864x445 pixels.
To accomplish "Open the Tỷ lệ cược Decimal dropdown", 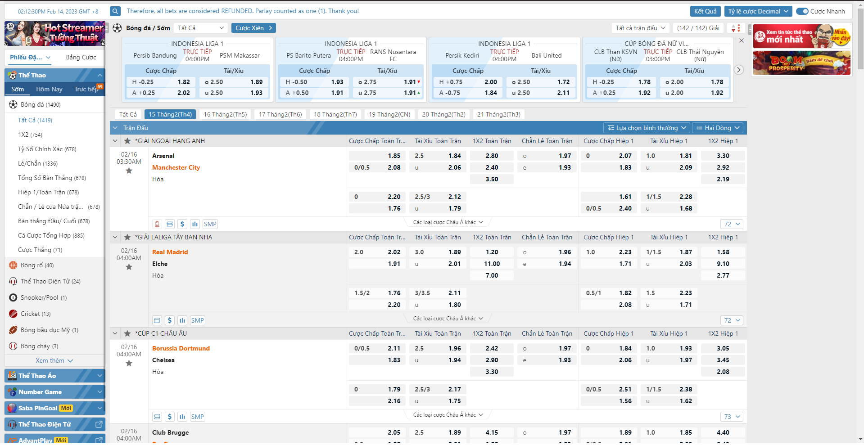I will (758, 11).
